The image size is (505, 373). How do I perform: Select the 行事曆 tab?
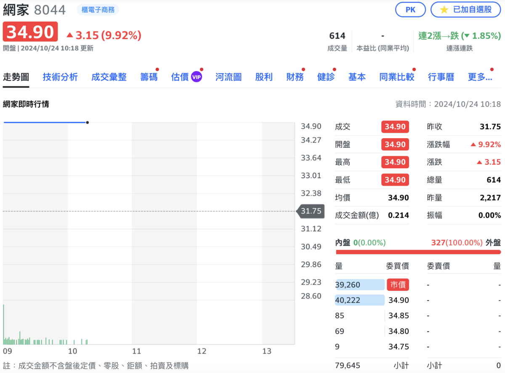[441, 77]
